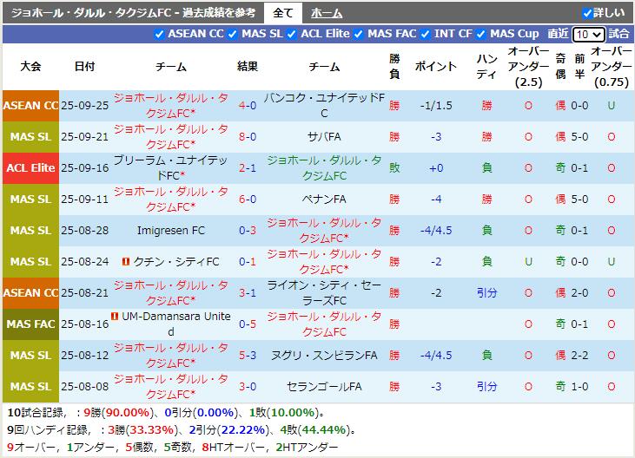Click ASEAN CC cell dated 25-08-21

click(x=30, y=292)
